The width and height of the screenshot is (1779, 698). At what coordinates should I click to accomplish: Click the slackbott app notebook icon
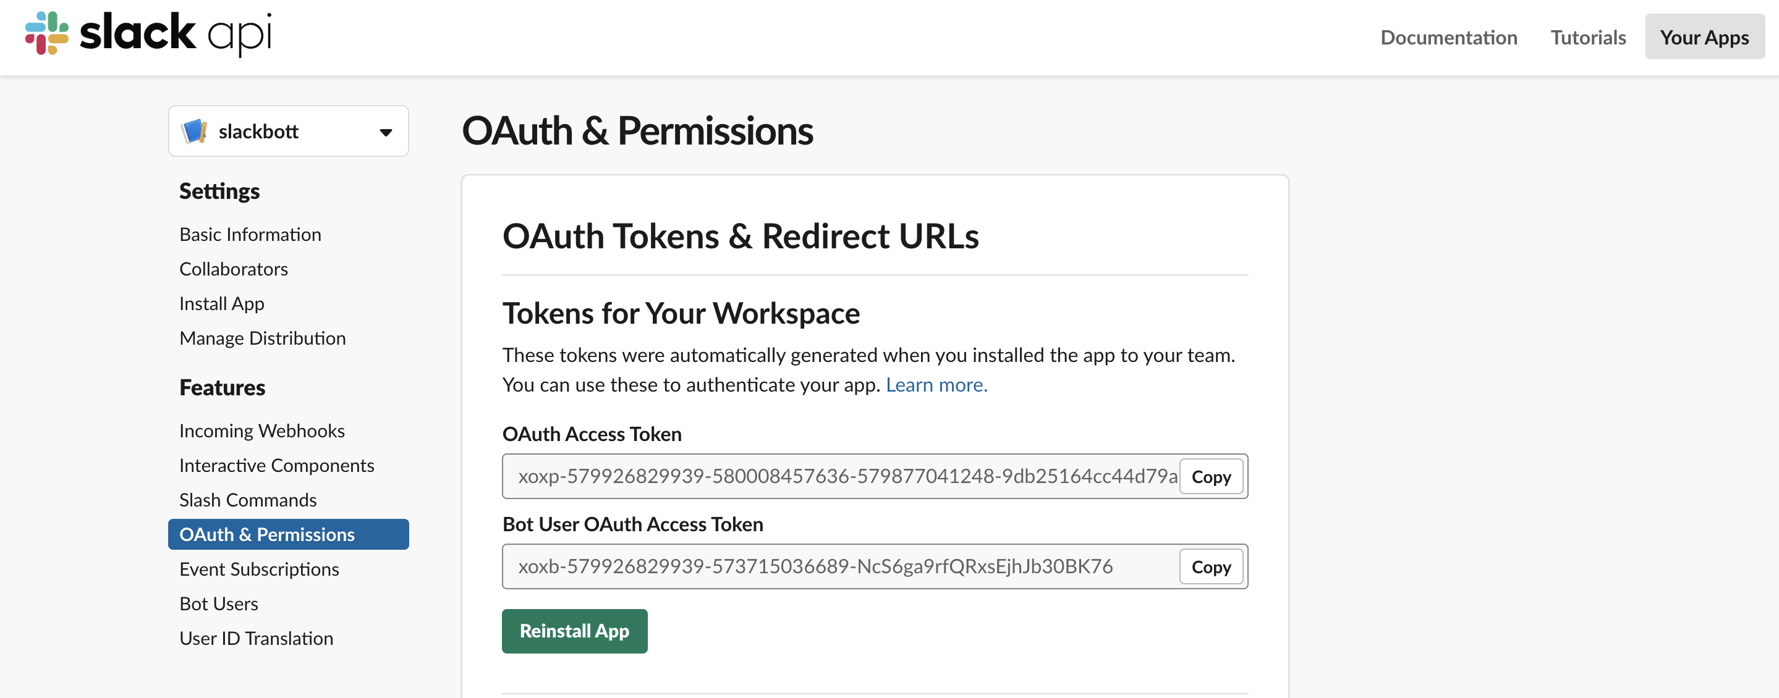point(194,131)
